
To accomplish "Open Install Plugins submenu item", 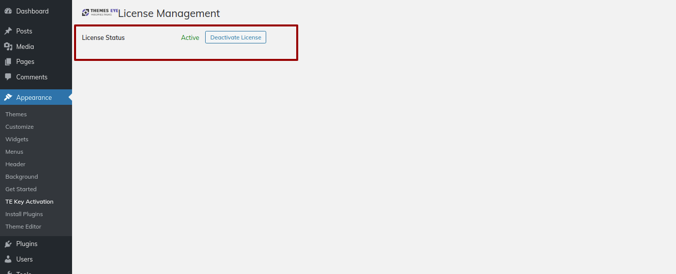I will (x=24, y=214).
